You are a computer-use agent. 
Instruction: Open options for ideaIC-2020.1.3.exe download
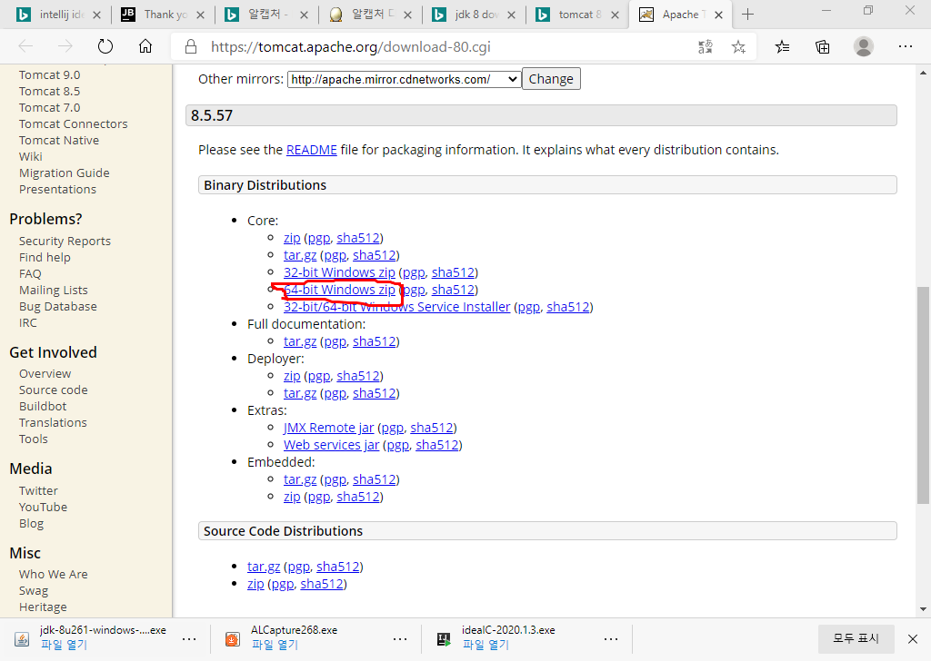pos(611,639)
